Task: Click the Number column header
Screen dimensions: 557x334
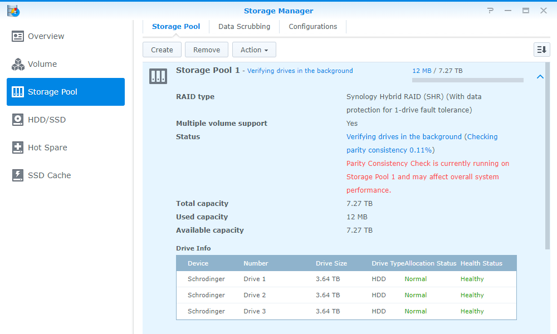Action: (x=256, y=263)
